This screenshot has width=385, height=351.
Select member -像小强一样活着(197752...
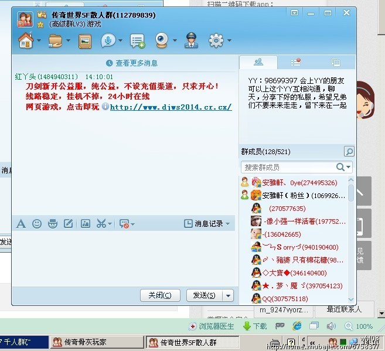(294, 221)
